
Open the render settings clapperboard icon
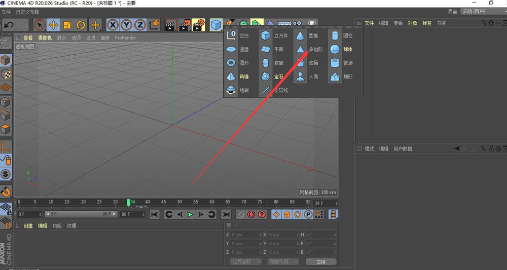(199, 25)
